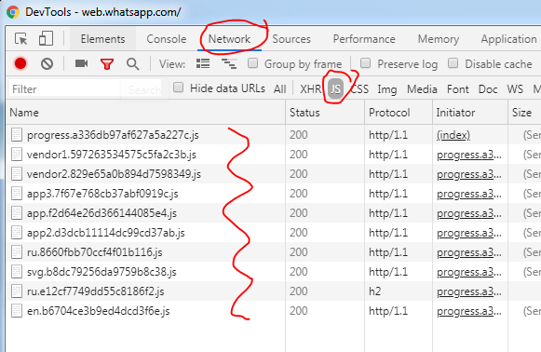
Task: Select request progress.a336db97af627a5a227c.js
Action: 113,135
